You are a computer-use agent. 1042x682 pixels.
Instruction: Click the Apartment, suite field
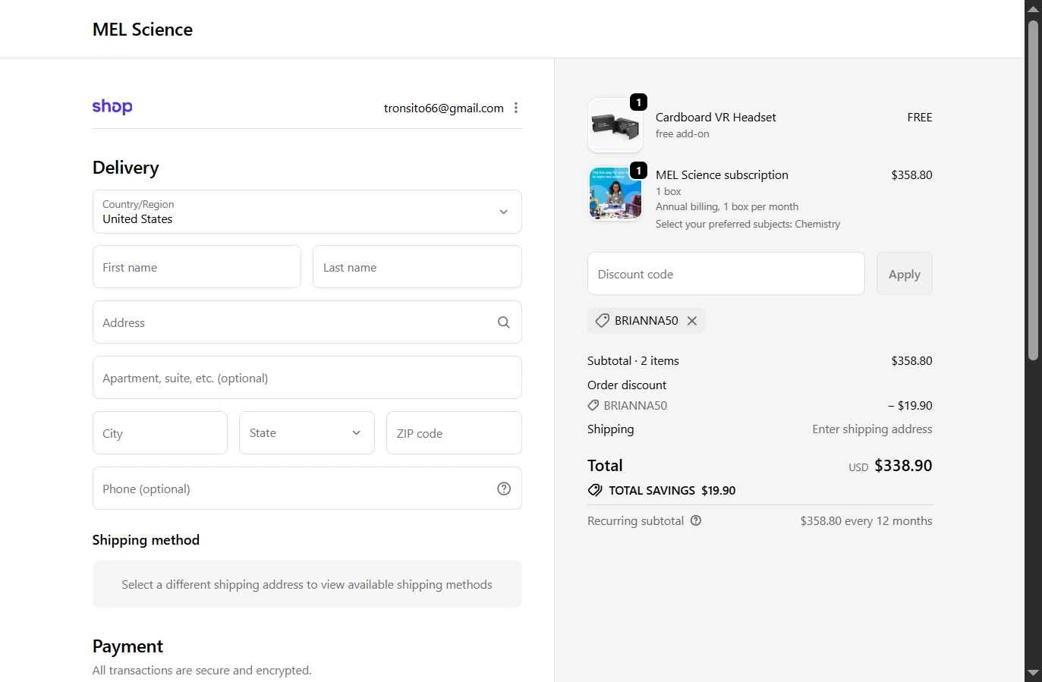tap(307, 377)
